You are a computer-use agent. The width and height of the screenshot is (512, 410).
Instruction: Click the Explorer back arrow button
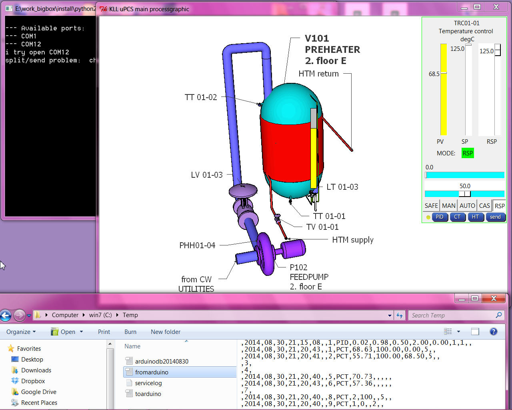pos(6,316)
